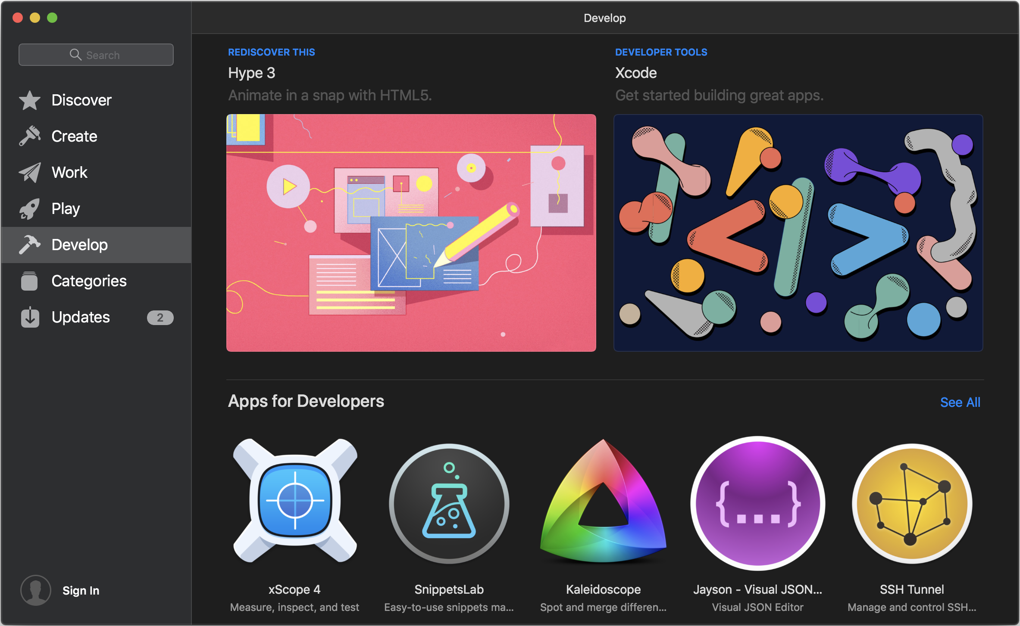Open the Updates sidebar label
The image size is (1020, 626).
81,317
